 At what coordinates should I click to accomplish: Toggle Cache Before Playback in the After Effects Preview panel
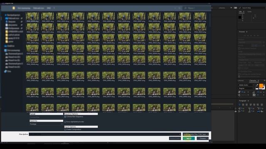(239, 48)
